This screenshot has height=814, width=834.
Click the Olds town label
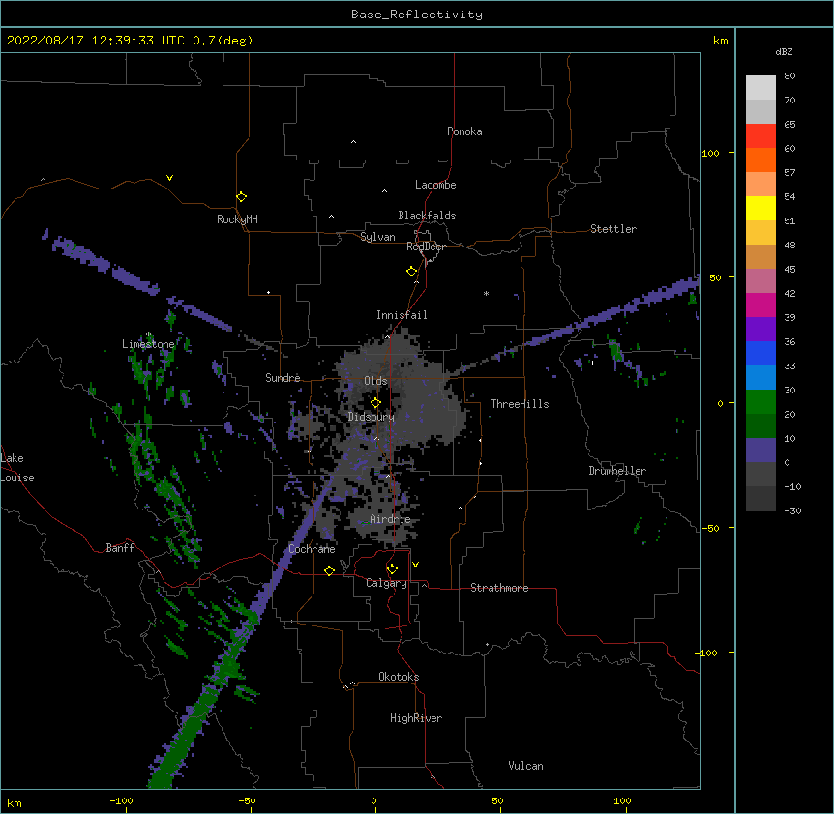375,381
